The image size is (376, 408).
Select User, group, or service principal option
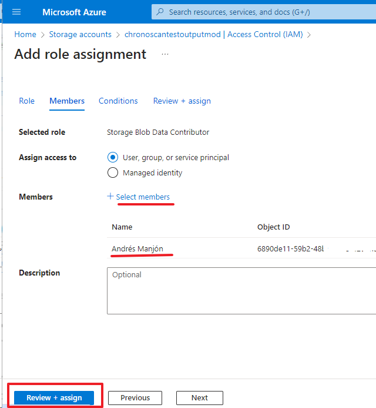tap(113, 157)
